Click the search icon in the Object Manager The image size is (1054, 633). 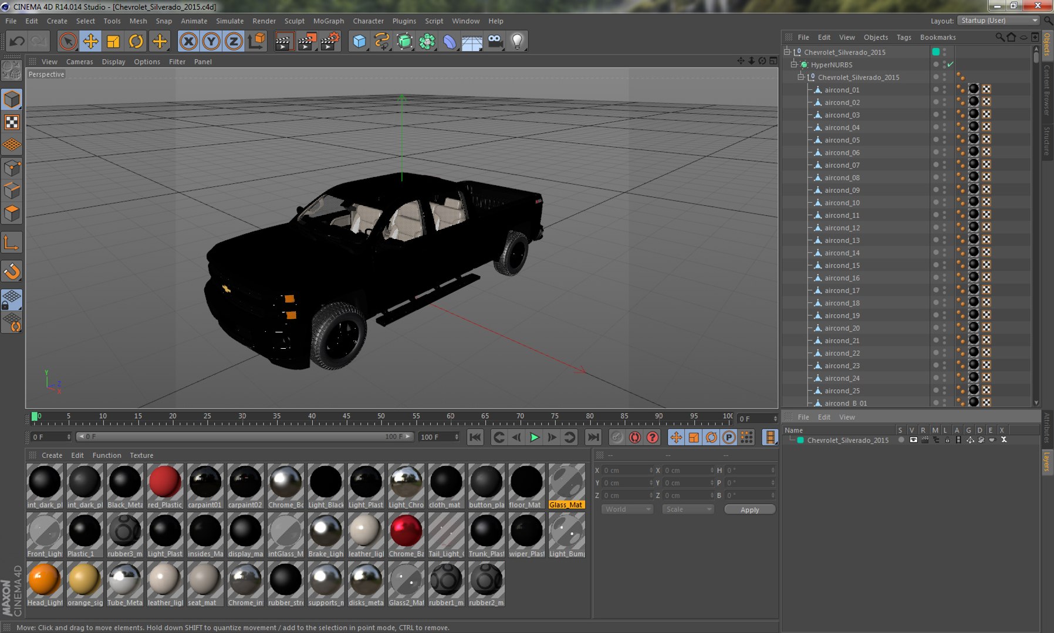tap(999, 37)
